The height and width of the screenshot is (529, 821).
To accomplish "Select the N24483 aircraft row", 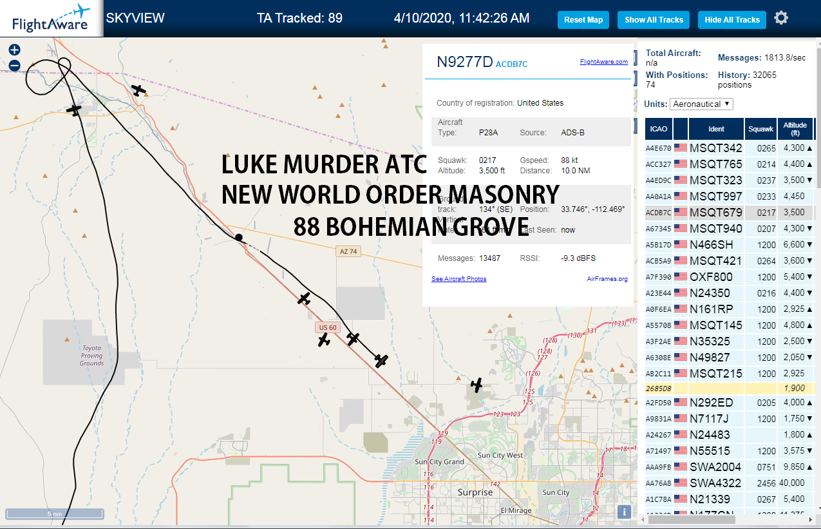I will point(730,435).
